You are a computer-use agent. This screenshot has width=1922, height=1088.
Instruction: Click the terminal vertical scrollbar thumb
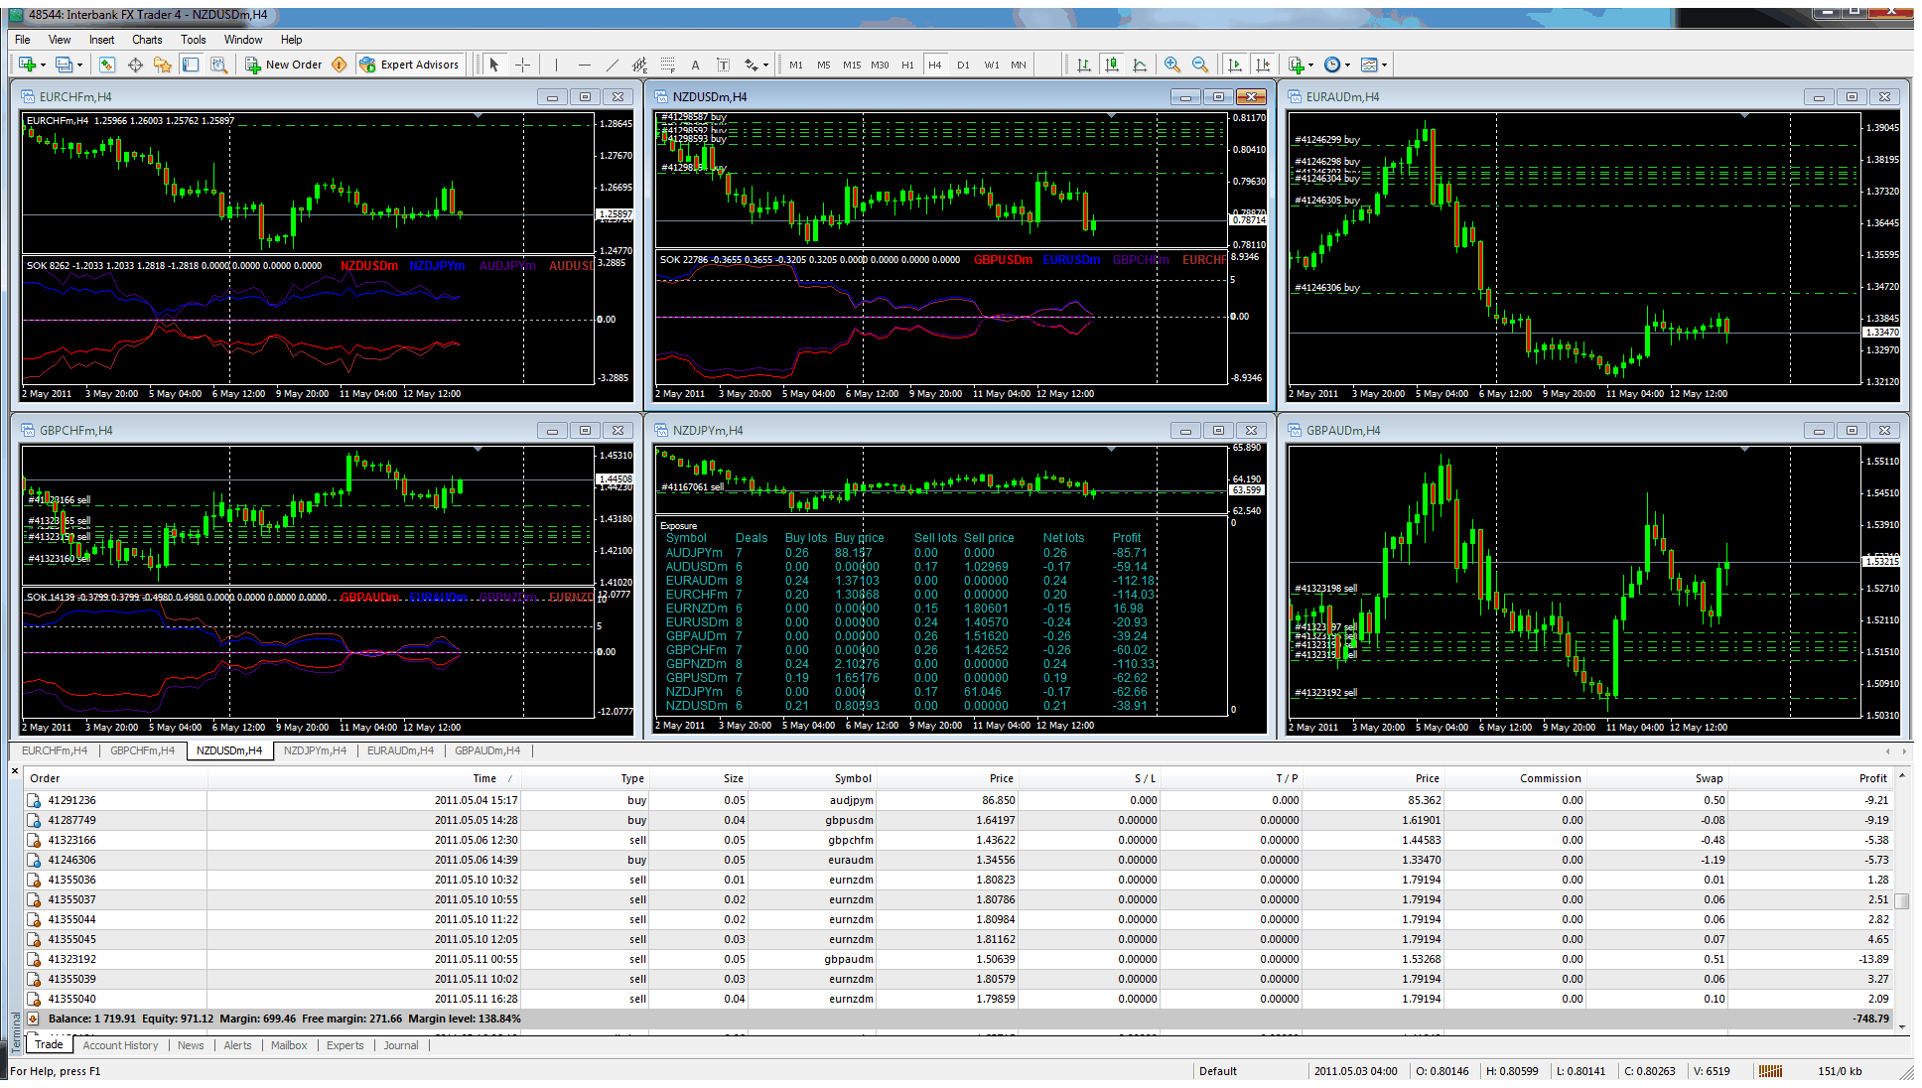tap(1902, 900)
